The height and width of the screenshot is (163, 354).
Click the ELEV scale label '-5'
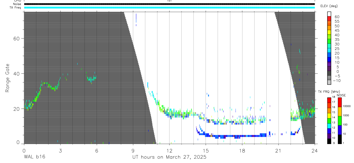point(337,76)
